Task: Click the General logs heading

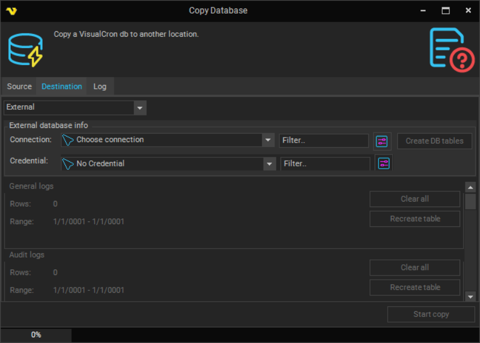Action: pyautogui.click(x=31, y=186)
